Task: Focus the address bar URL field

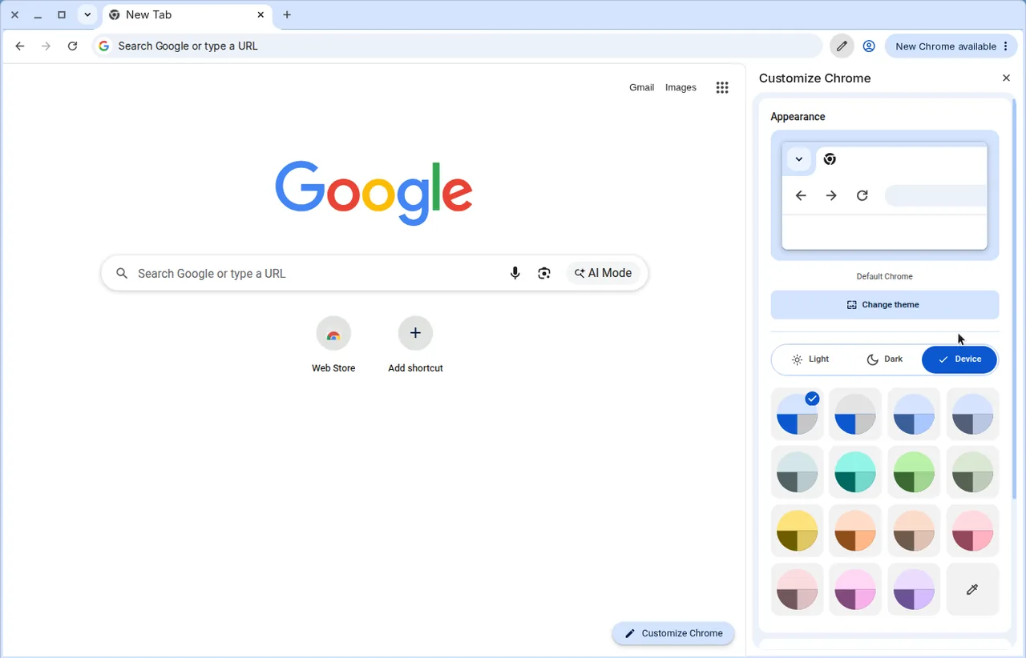Action: pyautogui.click(x=458, y=46)
